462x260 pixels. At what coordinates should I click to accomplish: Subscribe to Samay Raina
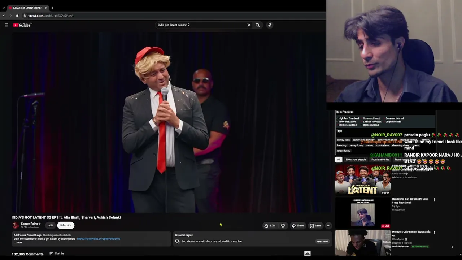pyautogui.click(x=66, y=225)
